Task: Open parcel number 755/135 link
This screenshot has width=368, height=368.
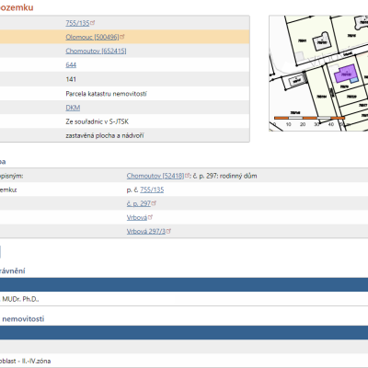Action: tap(77, 23)
